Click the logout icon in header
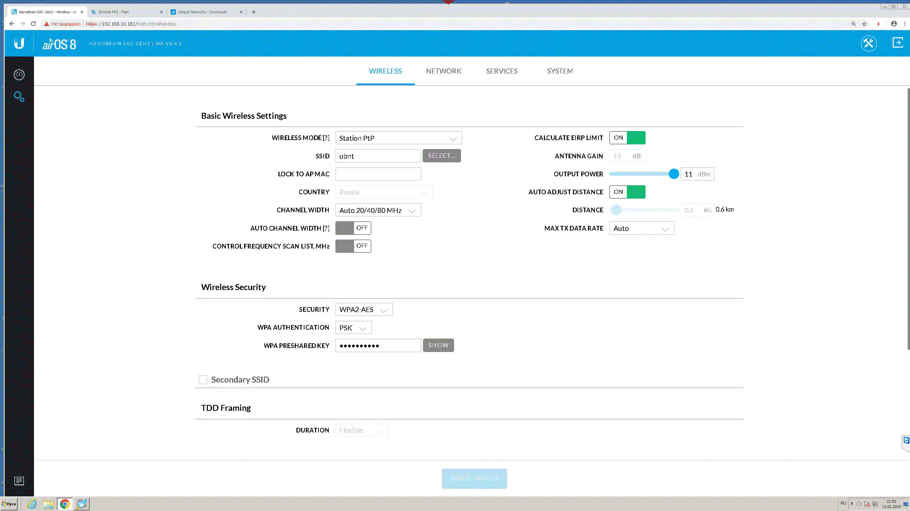The width and height of the screenshot is (910, 511). (x=897, y=43)
